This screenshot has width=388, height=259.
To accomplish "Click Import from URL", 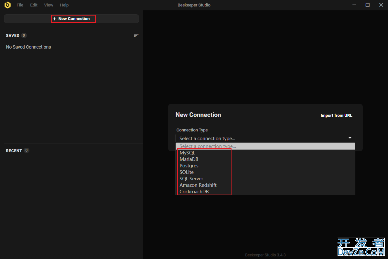I will click(336, 116).
